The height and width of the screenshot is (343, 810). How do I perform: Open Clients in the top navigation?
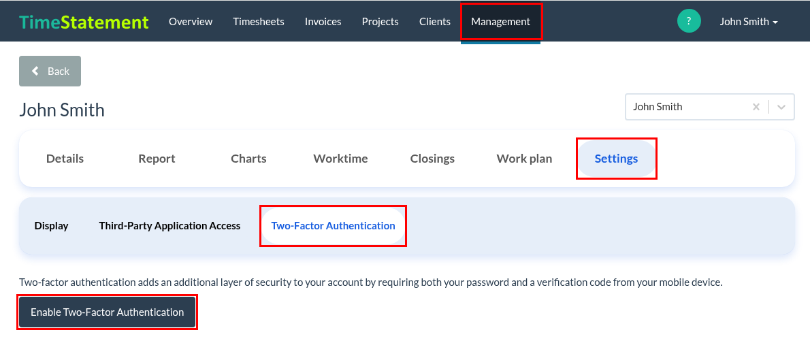435,22
